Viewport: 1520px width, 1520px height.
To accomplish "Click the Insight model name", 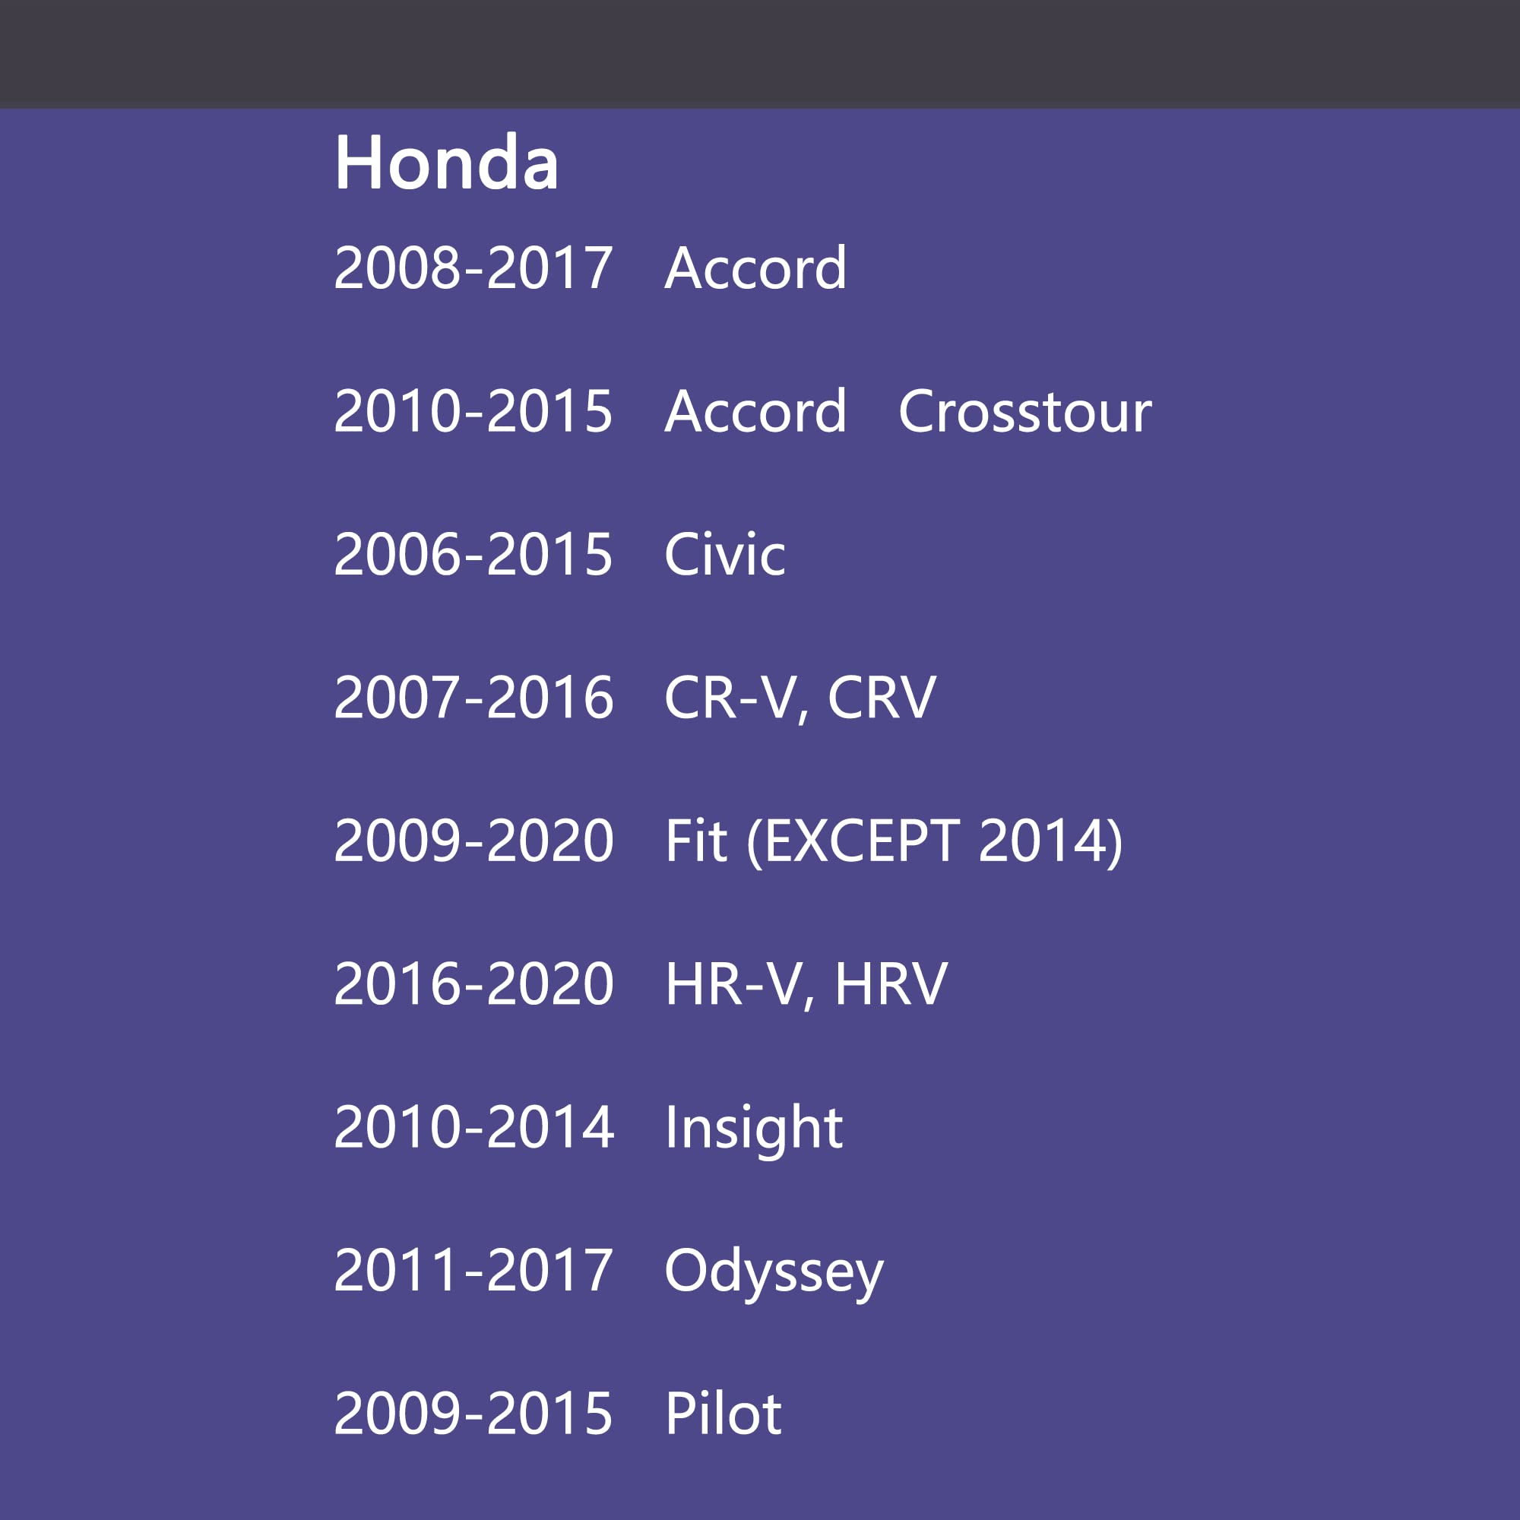I will click(754, 1127).
